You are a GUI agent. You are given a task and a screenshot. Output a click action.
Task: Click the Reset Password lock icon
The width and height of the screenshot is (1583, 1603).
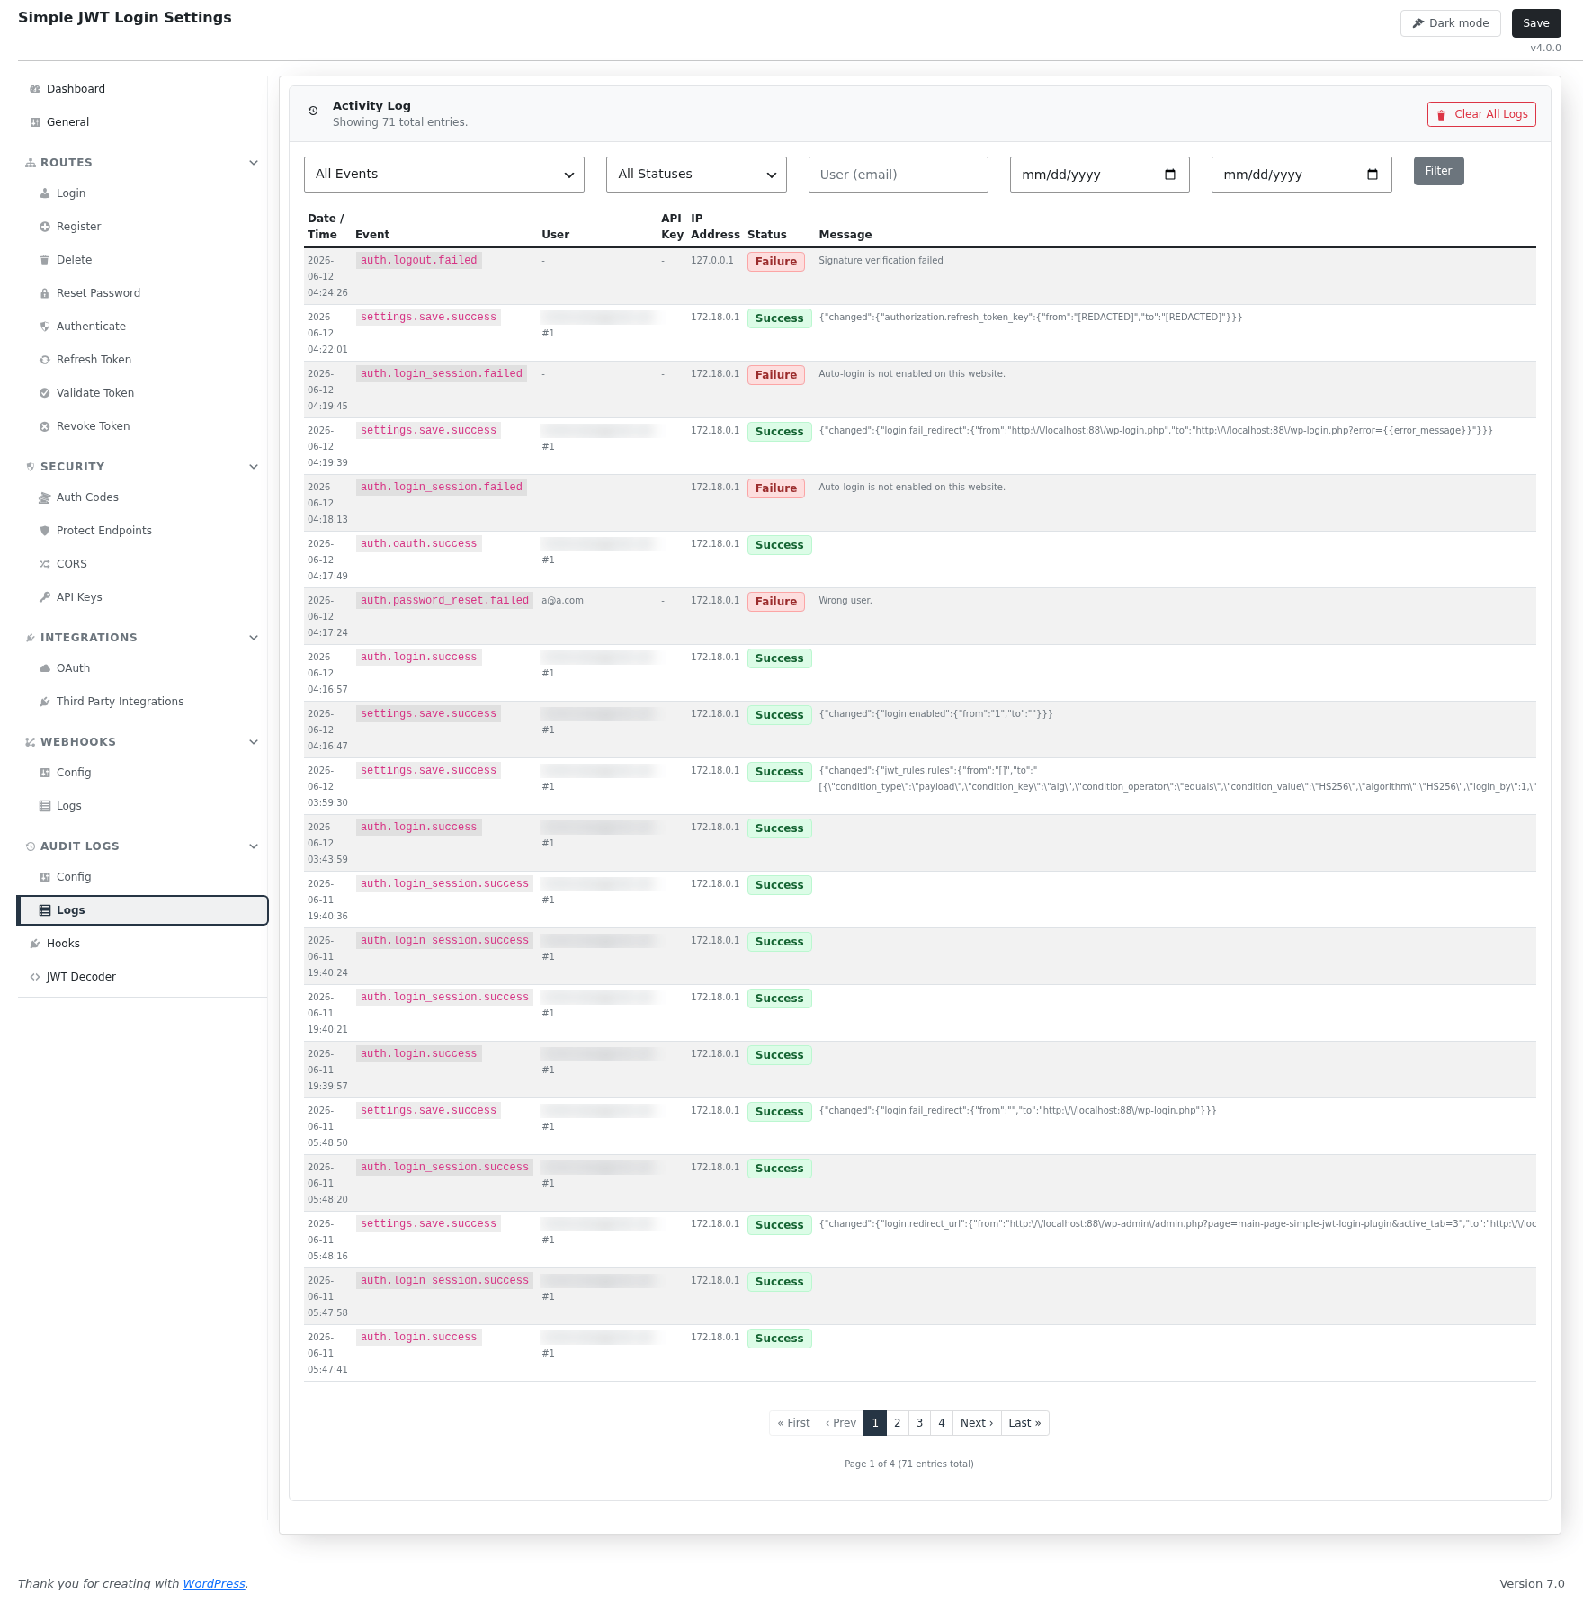[x=45, y=293]
